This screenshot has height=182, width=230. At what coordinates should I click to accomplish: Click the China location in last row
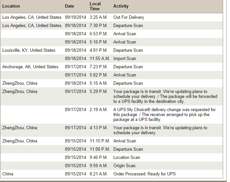point(8,174)
